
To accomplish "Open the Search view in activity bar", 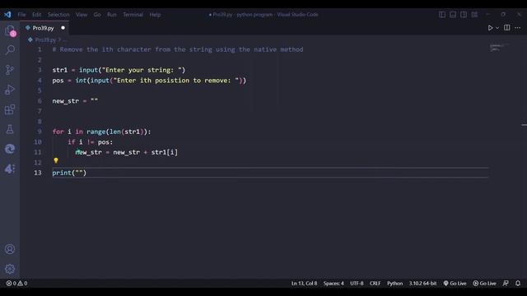I will point(10,50).
